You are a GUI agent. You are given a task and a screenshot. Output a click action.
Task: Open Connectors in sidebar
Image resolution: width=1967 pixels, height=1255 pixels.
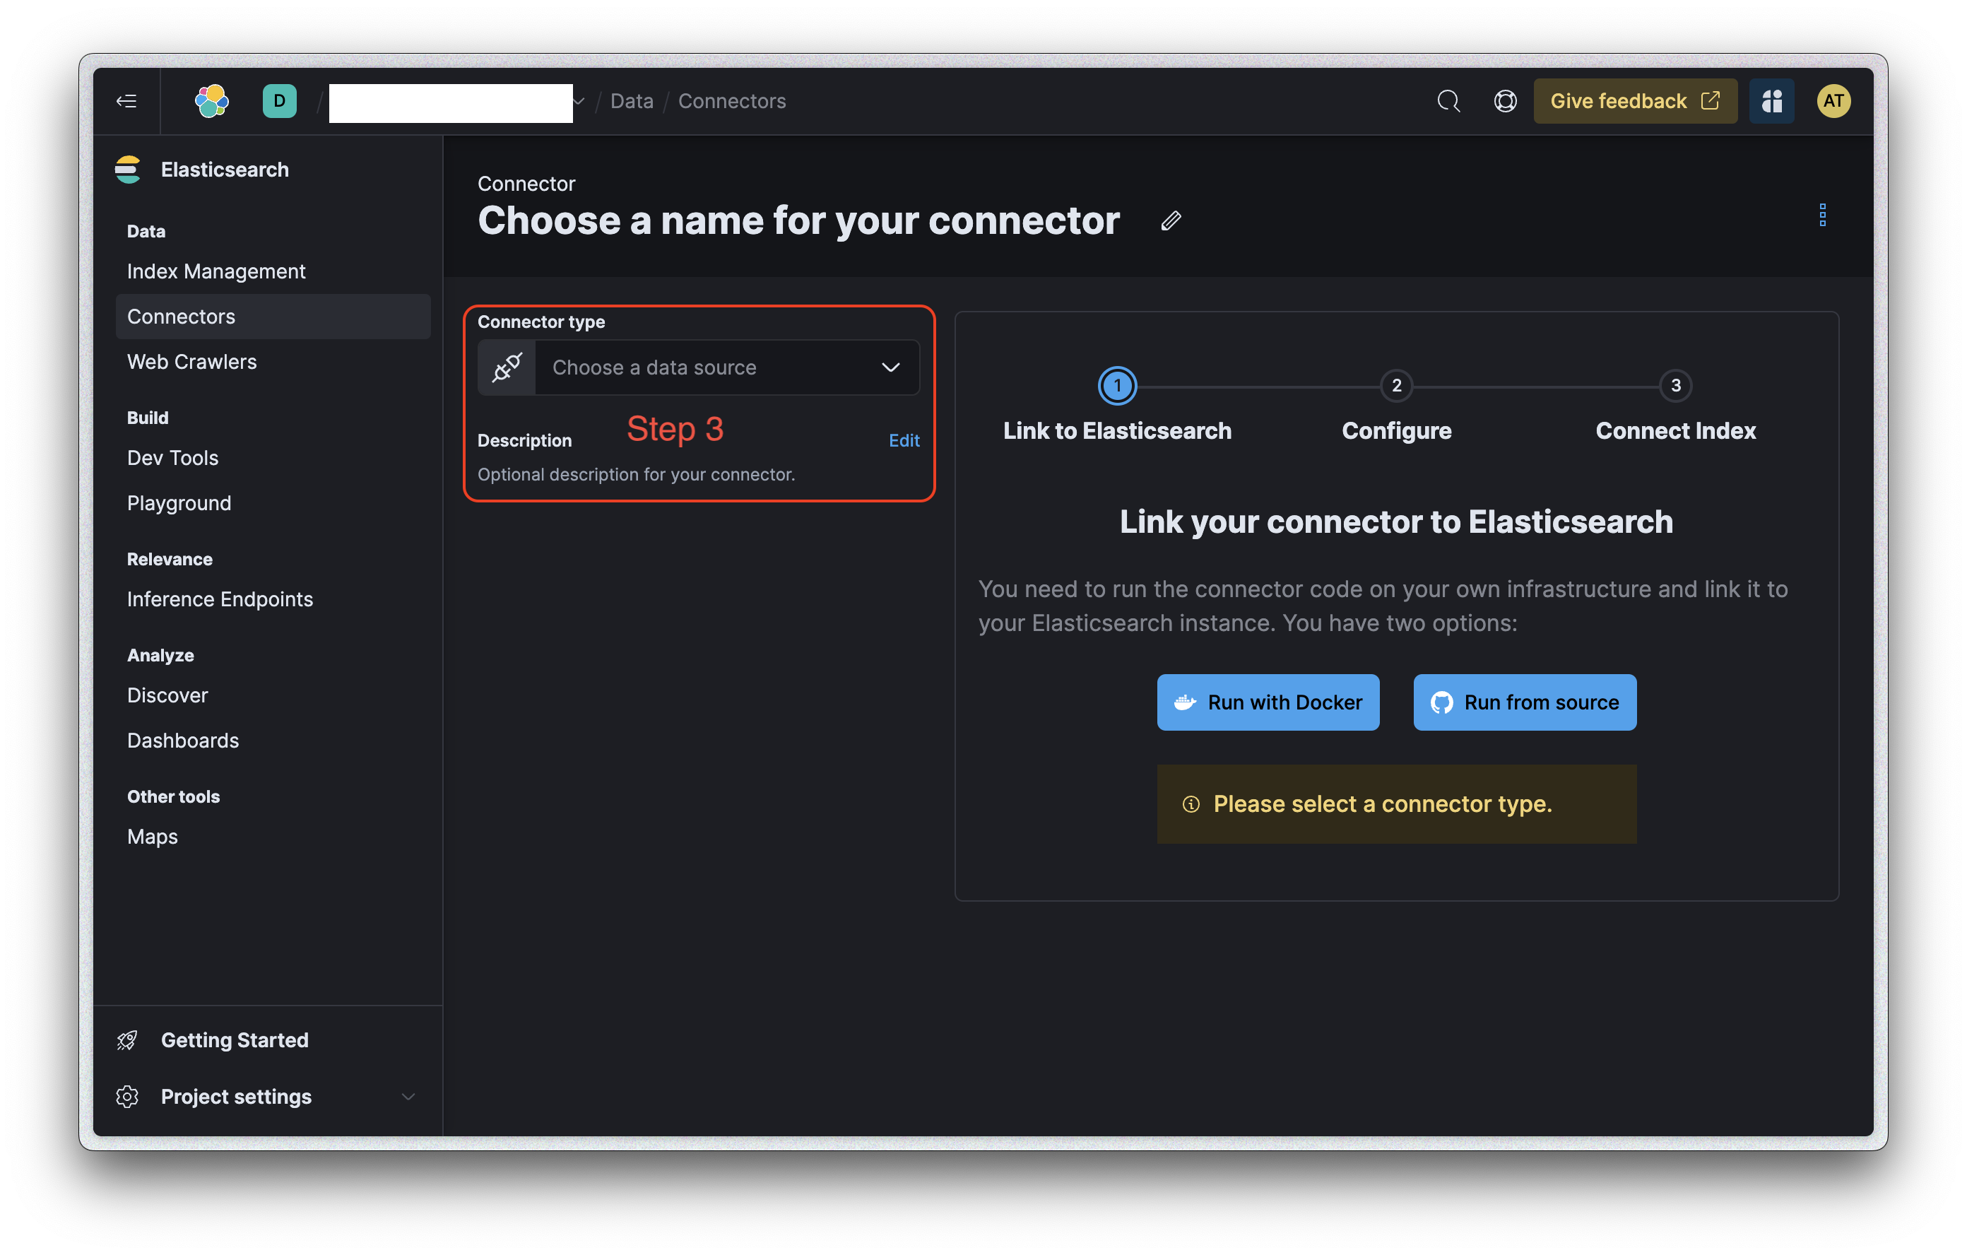point(273,316)
